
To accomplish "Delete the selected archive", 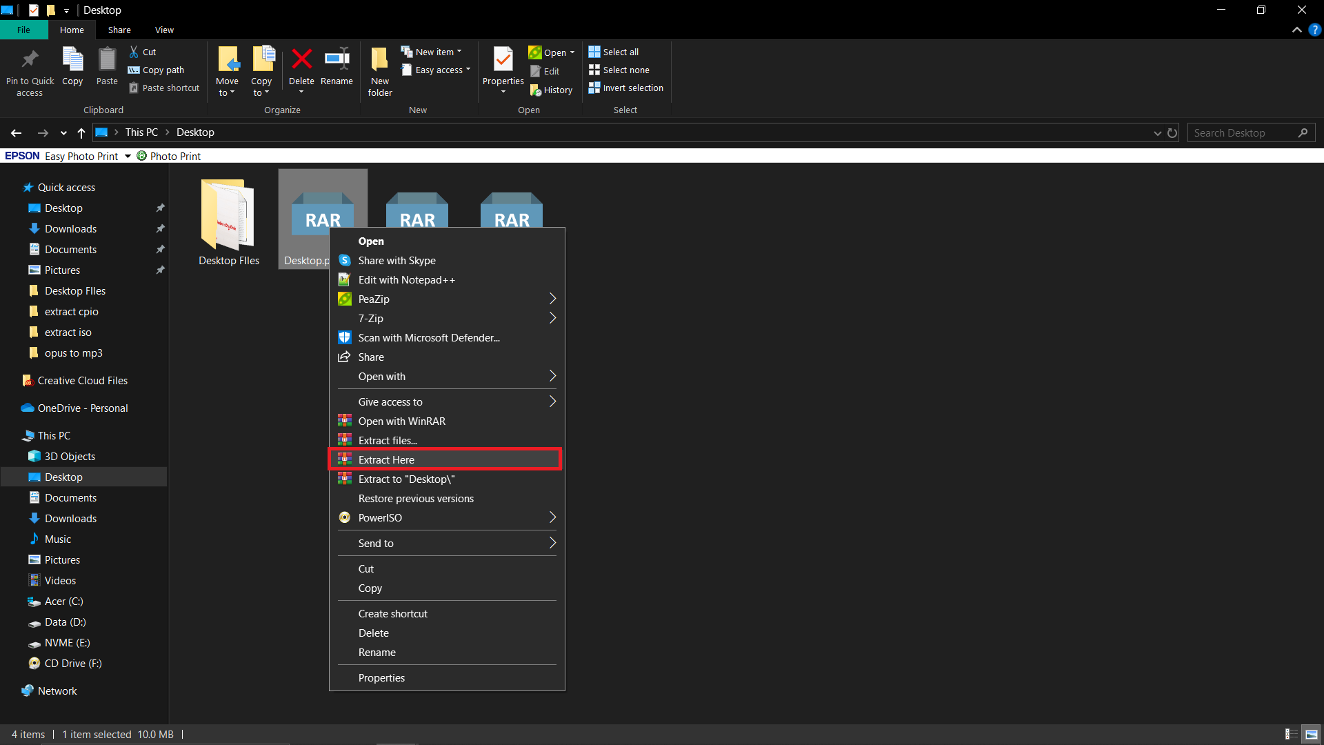I will tap(301, 69).
